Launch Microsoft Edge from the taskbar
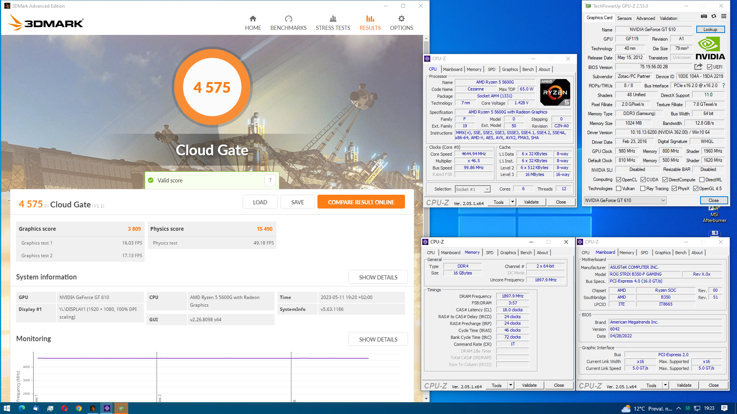This screenshot has width=737, height=414. (x=21, y=408)
